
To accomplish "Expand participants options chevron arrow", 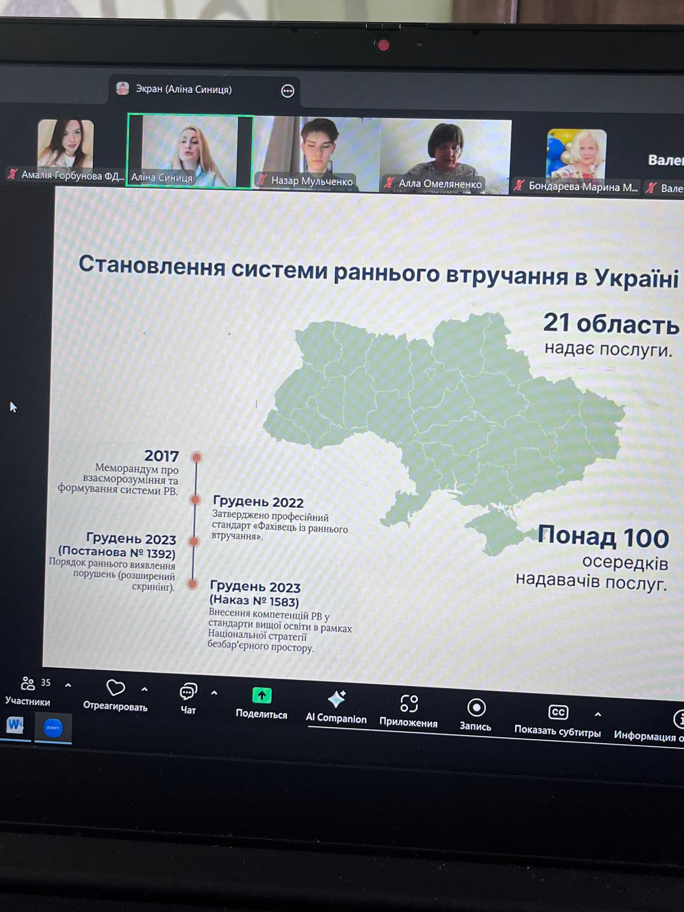I will point(68,685).
